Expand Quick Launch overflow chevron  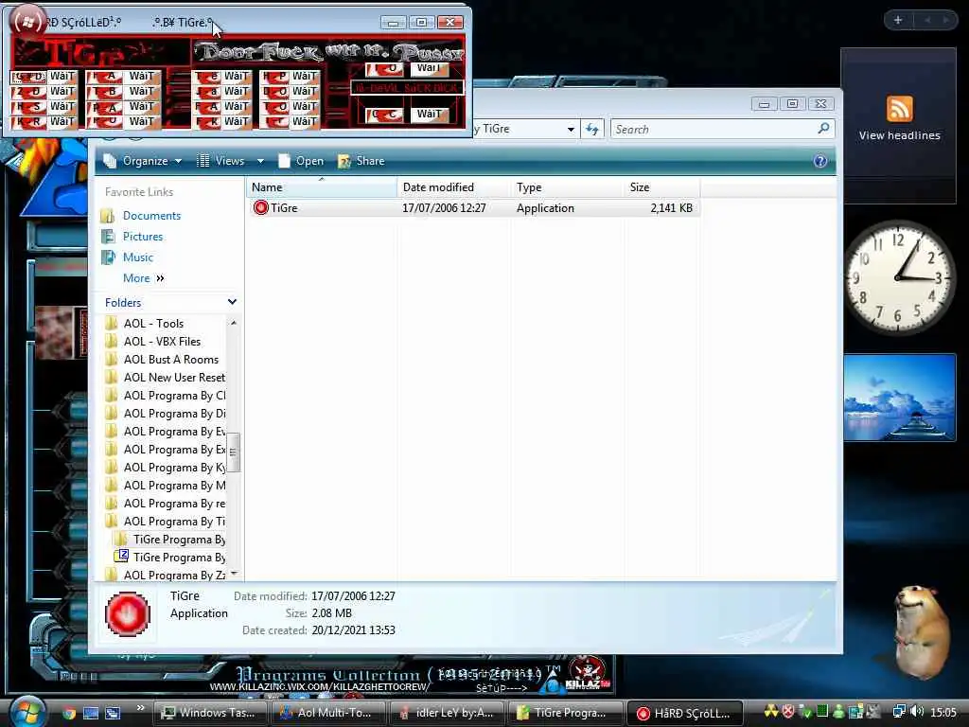[x=141, y=708]
